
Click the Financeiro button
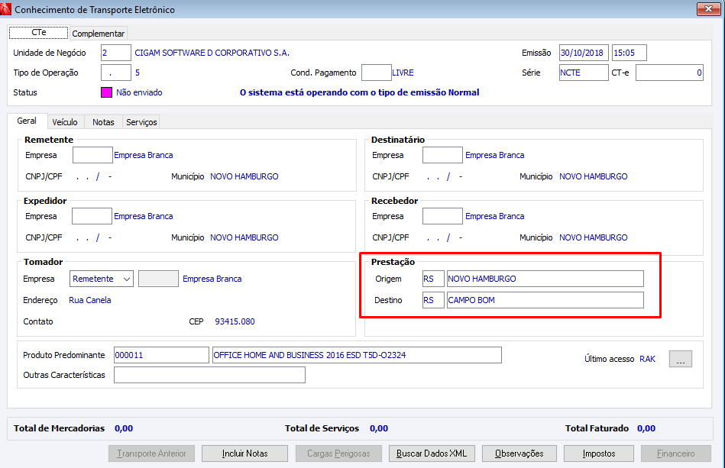676,453
